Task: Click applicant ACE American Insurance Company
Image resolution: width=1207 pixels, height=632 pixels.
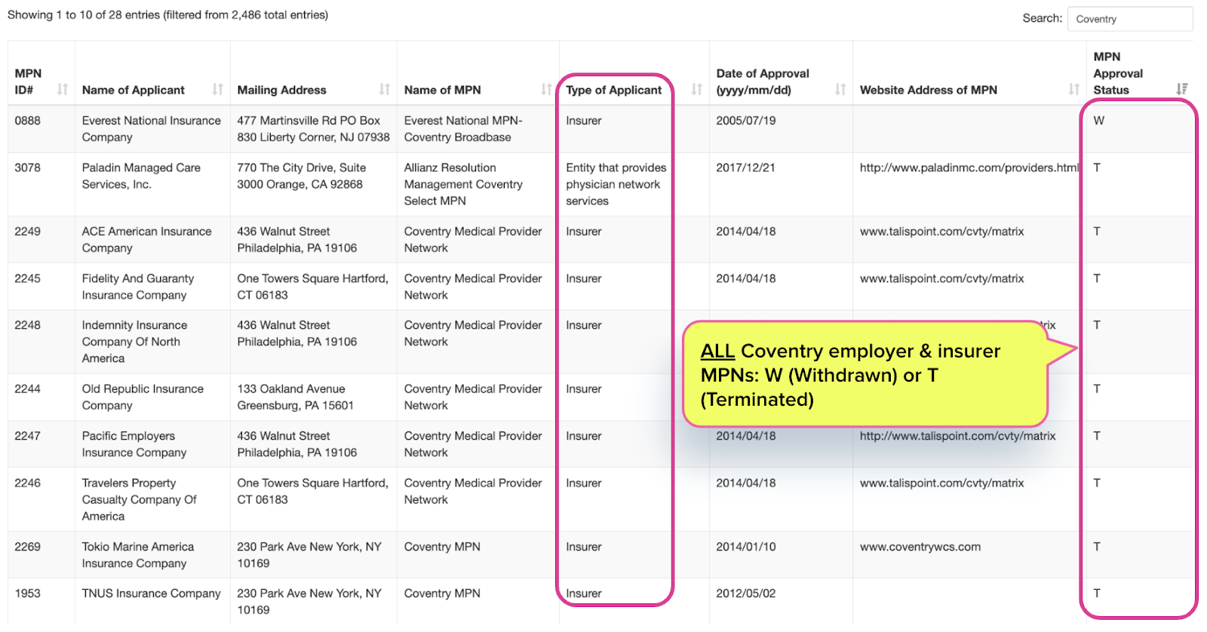Action: [147, 240]
